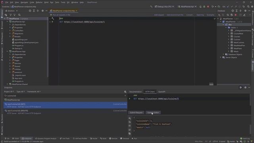The width and height of the screenshot is (254, 143).
Task: Click the copy icon at bottom of response toolbar
Action: point(130,133)
